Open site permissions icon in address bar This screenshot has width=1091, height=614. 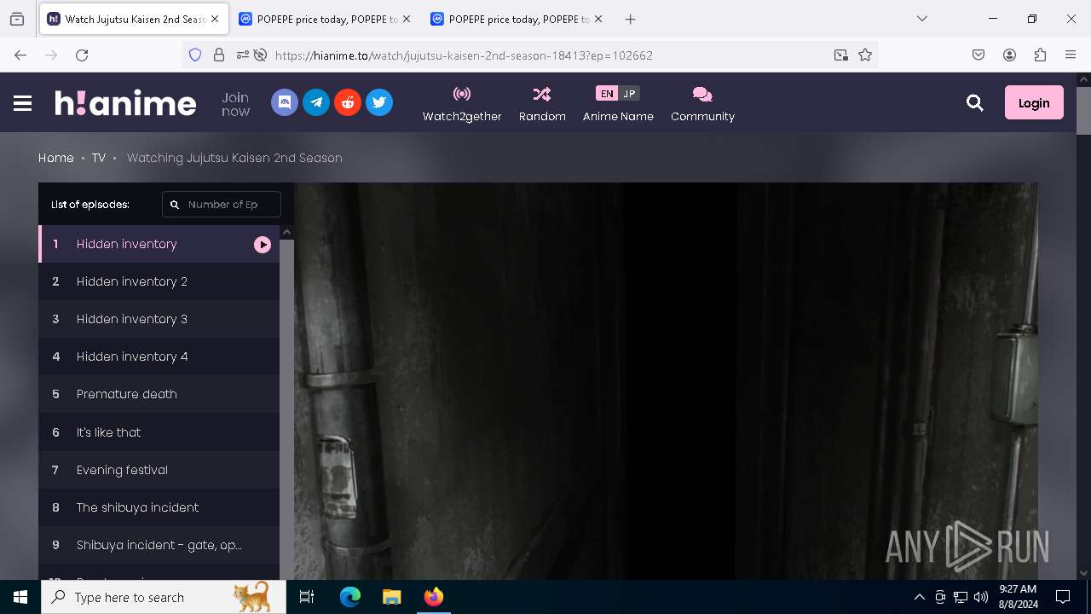243,55
